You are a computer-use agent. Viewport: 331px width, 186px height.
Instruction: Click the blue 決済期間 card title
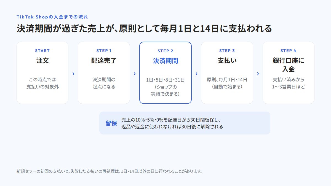click(x=165, y=61)
